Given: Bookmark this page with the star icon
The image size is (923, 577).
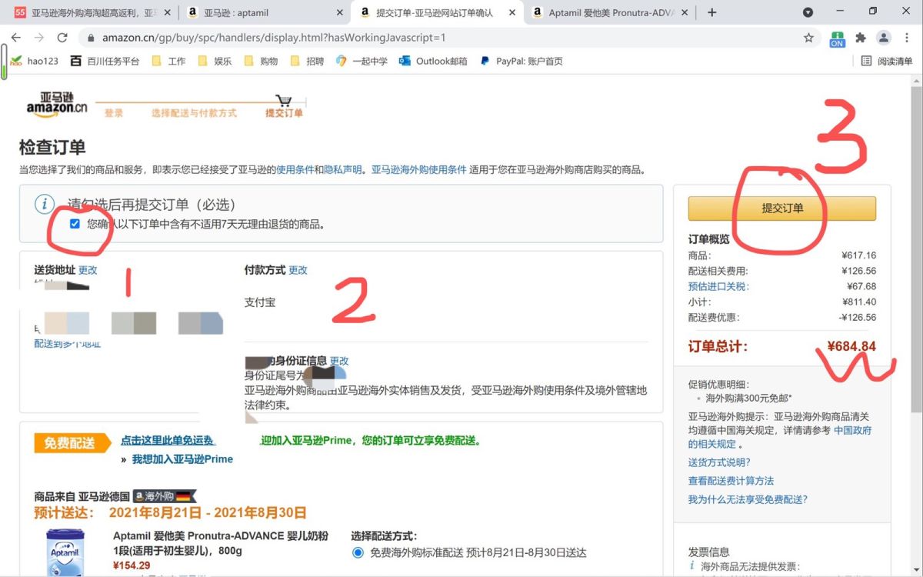Looking at the screenshot, I should 808,38.
